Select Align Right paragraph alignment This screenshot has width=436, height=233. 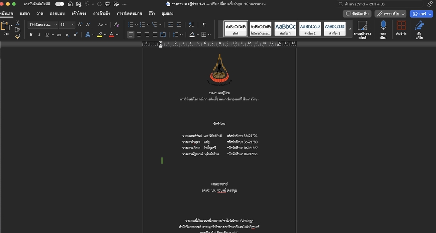point(147,35)
